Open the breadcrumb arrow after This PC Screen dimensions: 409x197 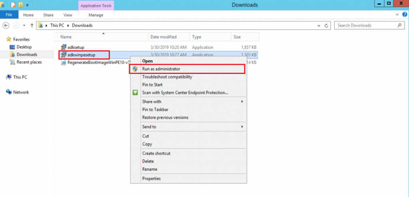(69, 26)
